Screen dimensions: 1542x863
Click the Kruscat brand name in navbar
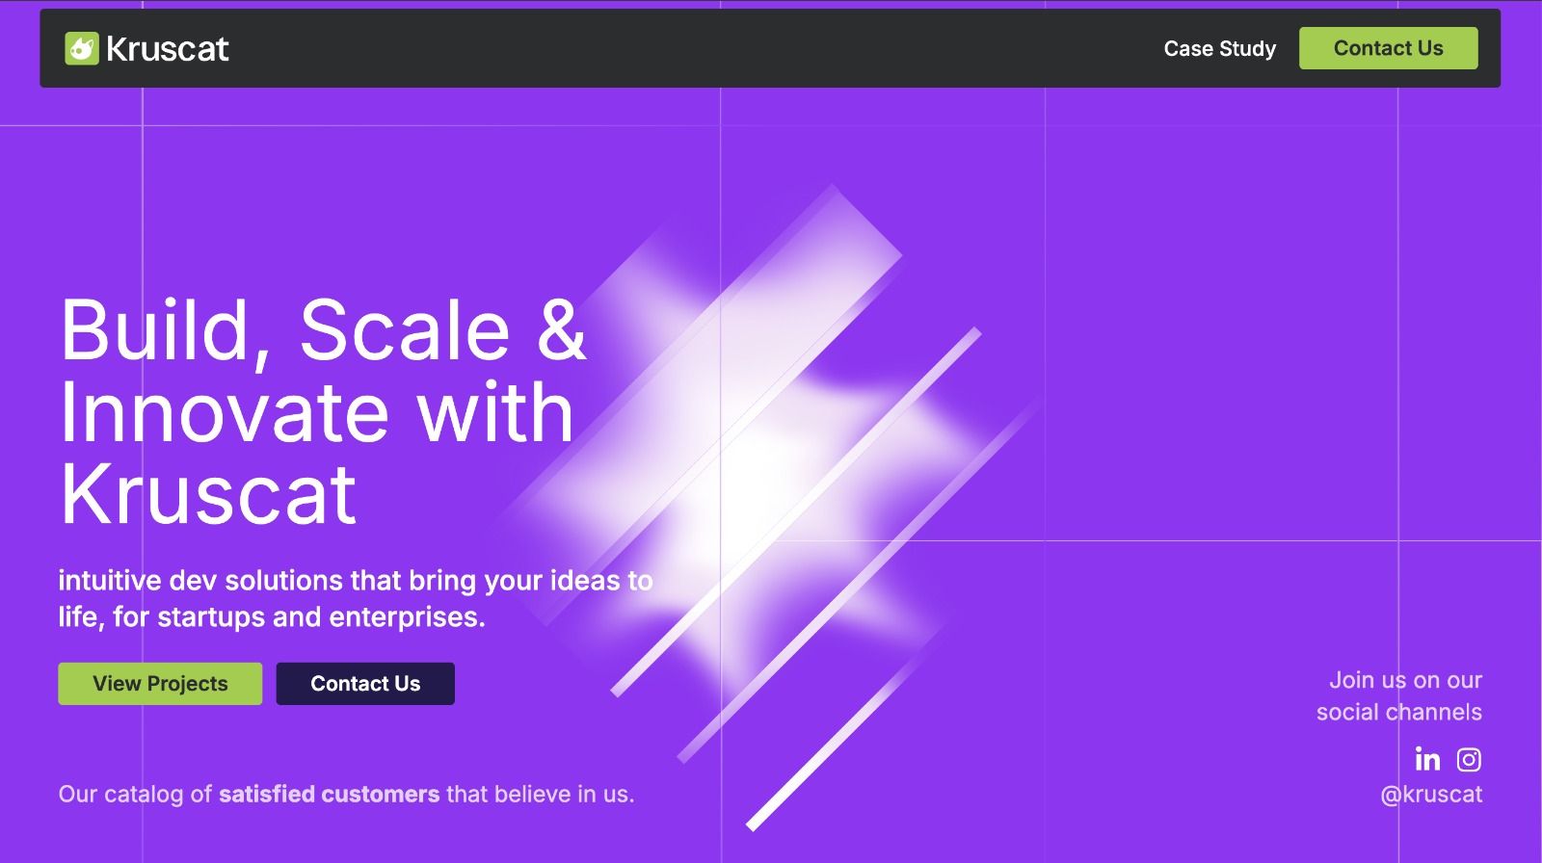point(168,49)
